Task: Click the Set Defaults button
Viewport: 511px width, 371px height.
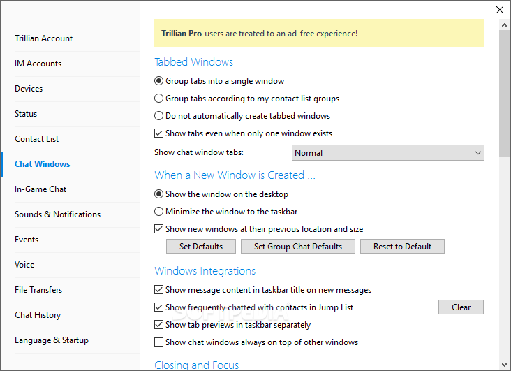Action: point(201,247)
